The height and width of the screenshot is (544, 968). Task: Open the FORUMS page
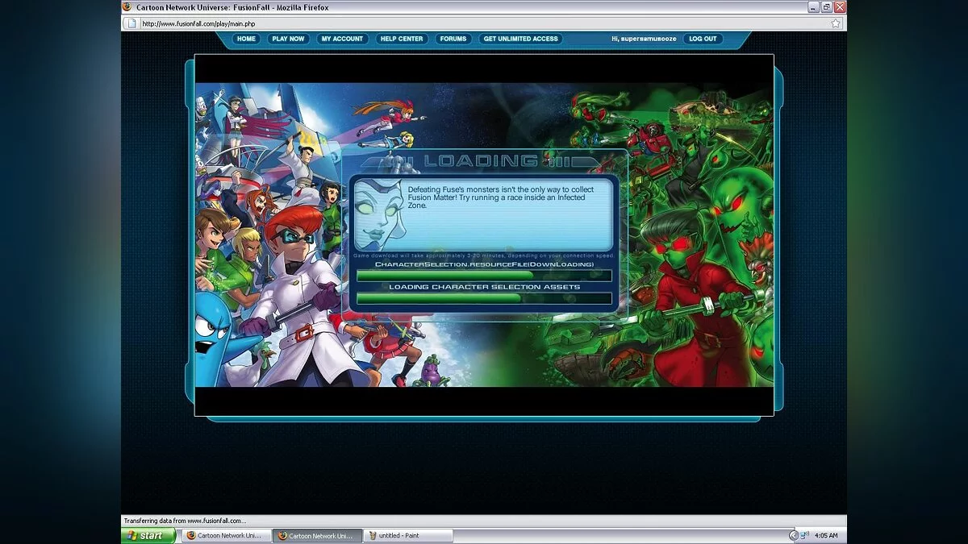tap(453, 39)
